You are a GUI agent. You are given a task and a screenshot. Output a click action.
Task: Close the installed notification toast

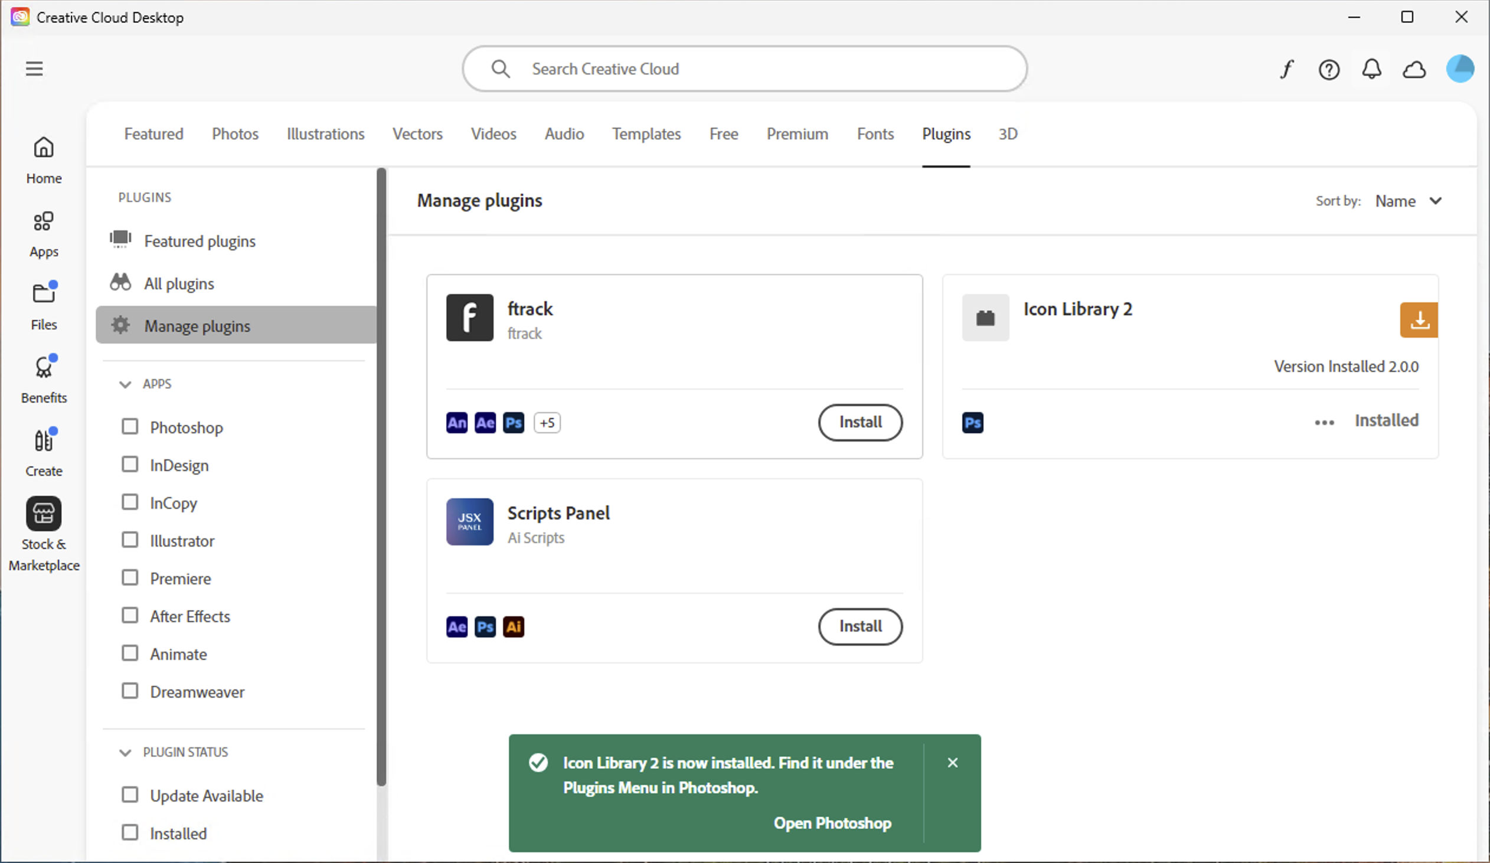coord(952,763)
